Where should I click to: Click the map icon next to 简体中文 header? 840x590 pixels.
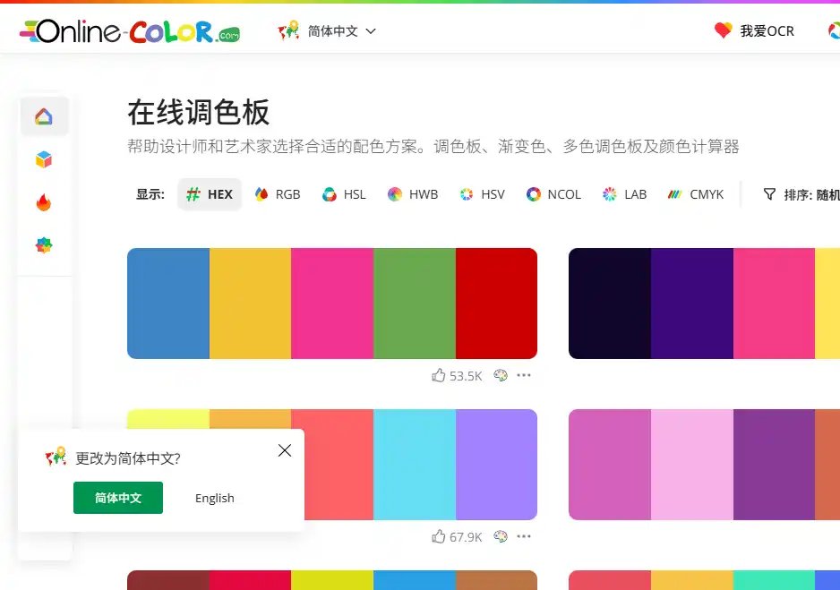[288, 30]
